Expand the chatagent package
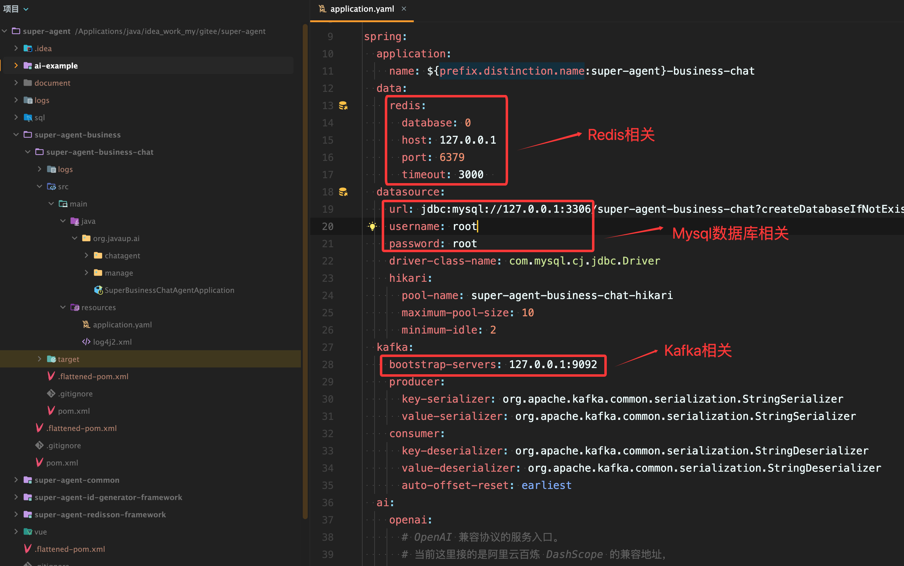 pyautogui.click(x=86, y=256)
